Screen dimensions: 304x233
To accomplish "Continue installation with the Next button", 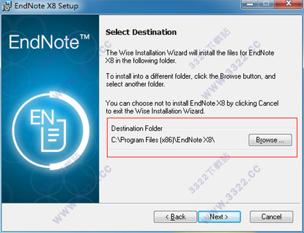I will (219, 217).
